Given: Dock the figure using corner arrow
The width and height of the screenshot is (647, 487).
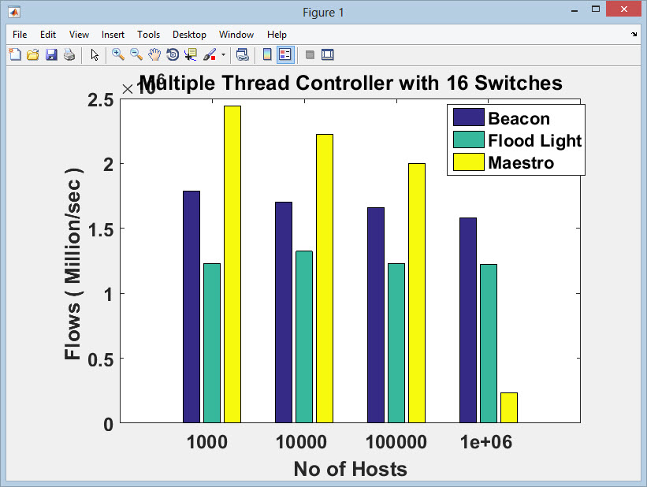Looking at the screenshot, I should pos(634,34).
